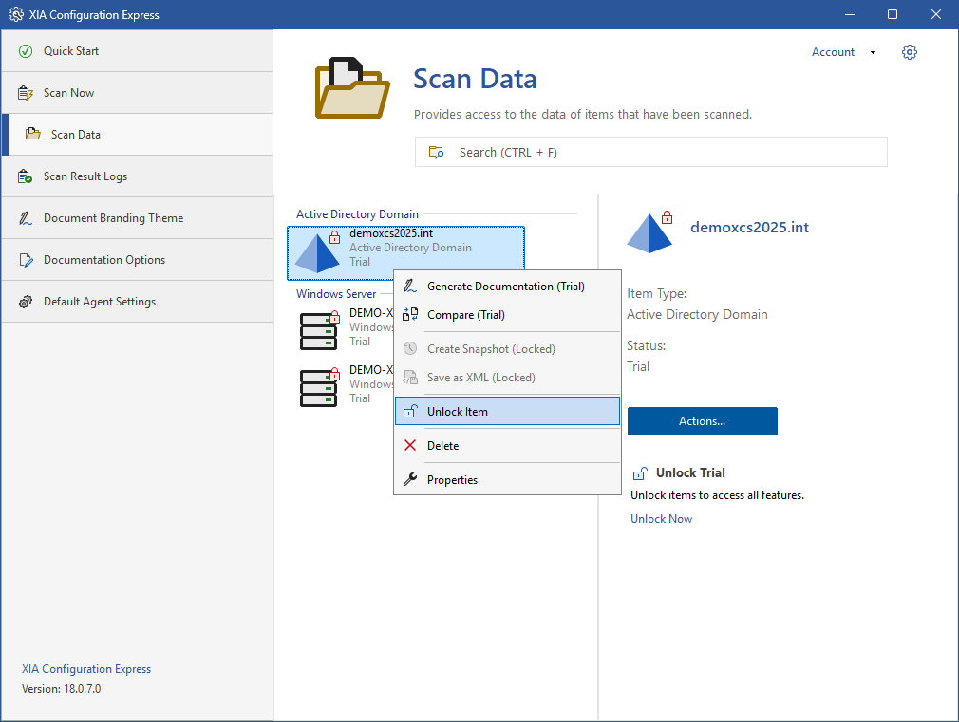The width and height of the screenshot is (959, 722).
Task: Go to Scan Result Logs section
Action: [x=85, y=176]
